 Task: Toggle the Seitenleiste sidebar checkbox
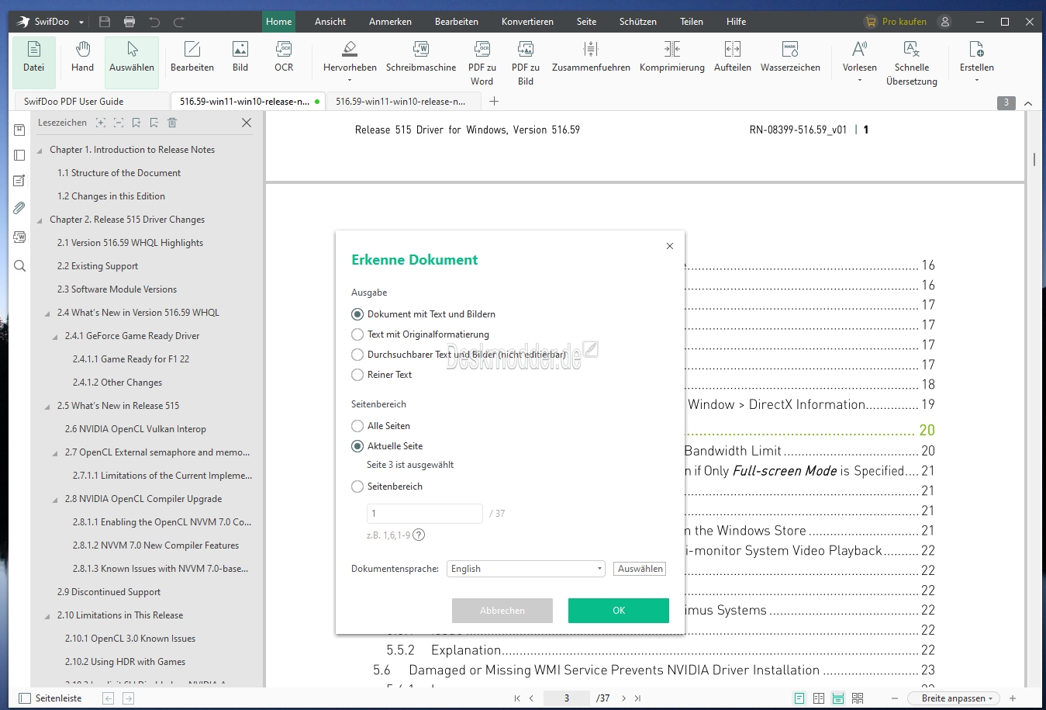(25, 698)
